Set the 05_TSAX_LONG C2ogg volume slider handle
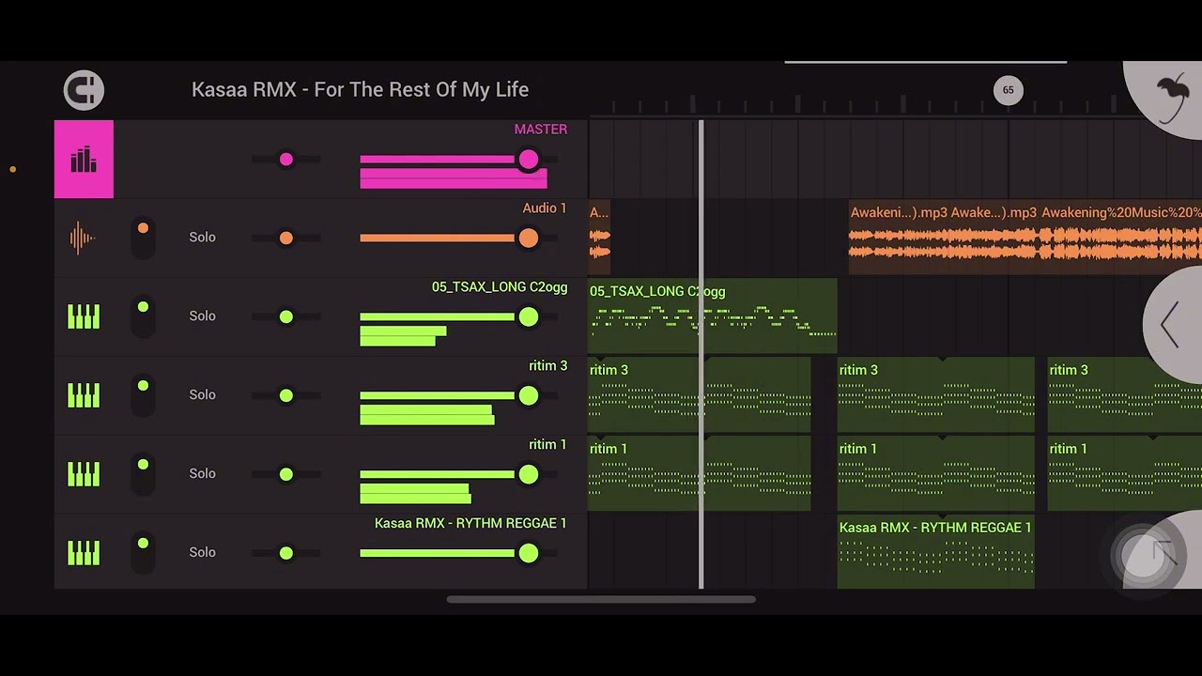The height and width of the screenshot is (676, 1202). coord(529,317)
